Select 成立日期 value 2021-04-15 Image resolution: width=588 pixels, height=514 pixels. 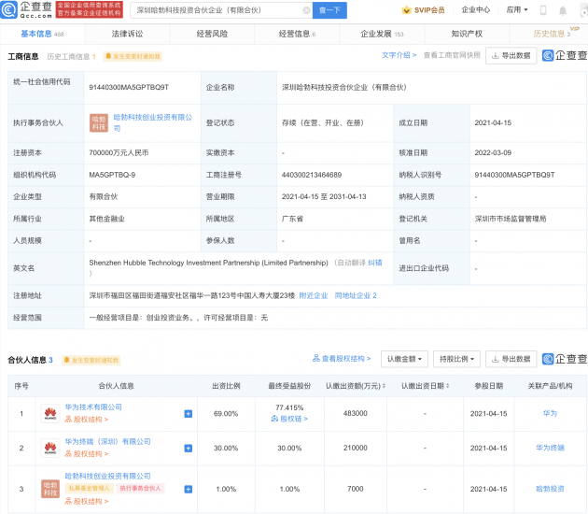click(x=493, y=122)
